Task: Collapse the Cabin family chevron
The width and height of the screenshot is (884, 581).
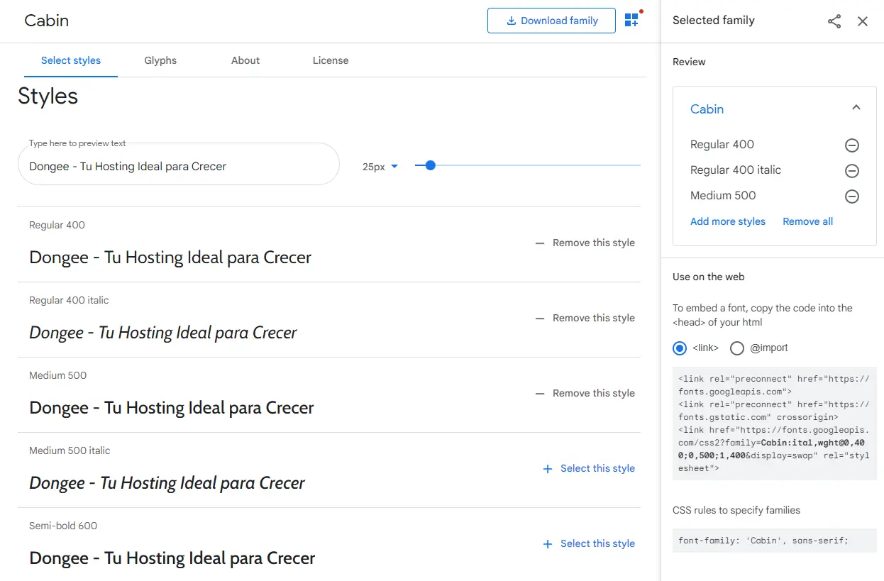Action: tap(856, 108)
